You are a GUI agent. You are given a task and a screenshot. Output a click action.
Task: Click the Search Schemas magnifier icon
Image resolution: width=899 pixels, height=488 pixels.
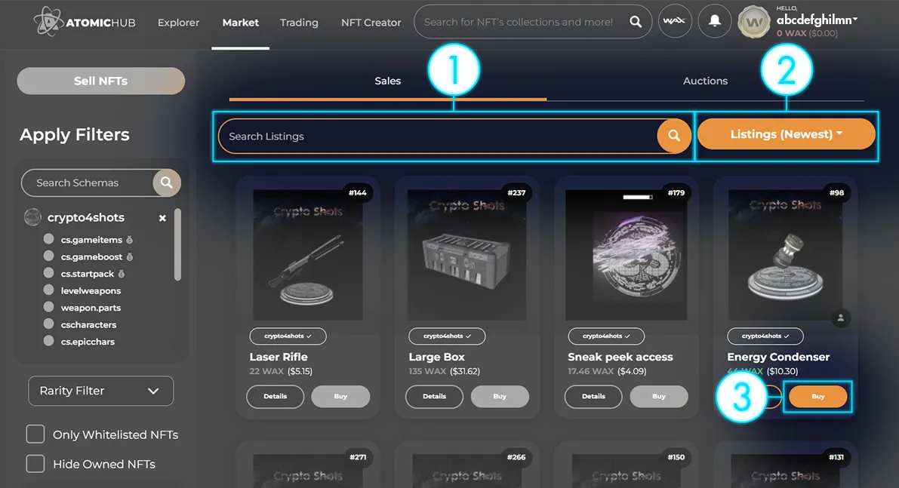tap(166, 182)
